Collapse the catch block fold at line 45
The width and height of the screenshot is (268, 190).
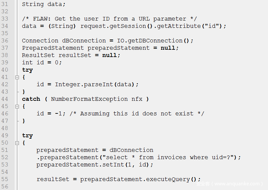pyautogui.click(x=17, y=106)
